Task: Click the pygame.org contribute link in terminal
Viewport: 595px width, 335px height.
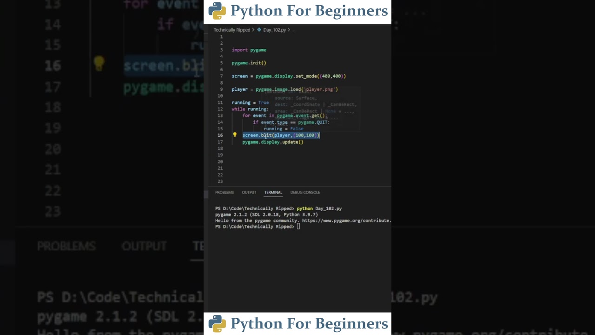Action: click(346, 221)
